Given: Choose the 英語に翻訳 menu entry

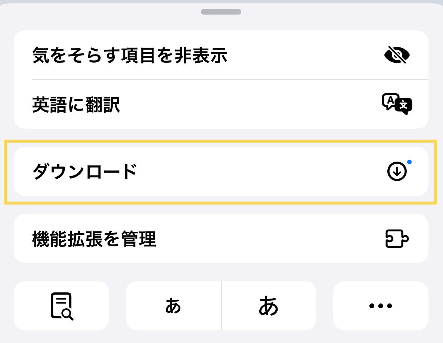Looking at the screenshot, I should [220, 105].
